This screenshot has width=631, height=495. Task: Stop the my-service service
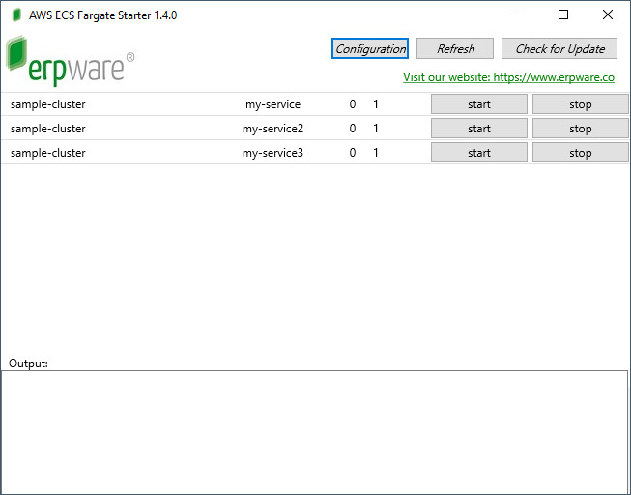[x=581, y=104]
